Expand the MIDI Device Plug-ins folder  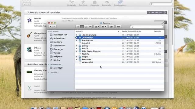(x=77, y=51)
